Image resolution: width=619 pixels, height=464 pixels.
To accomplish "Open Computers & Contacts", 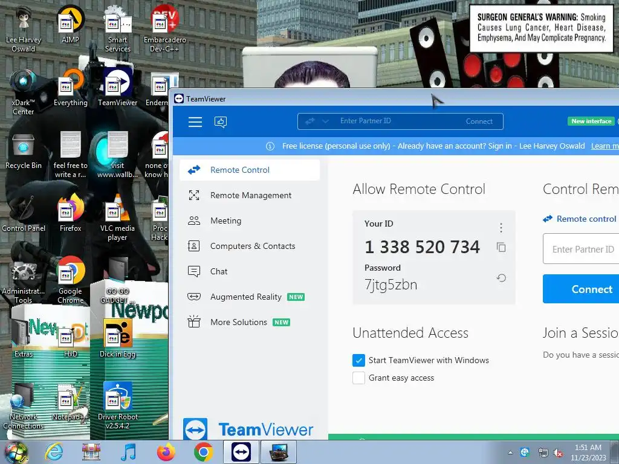I will 250,246.
